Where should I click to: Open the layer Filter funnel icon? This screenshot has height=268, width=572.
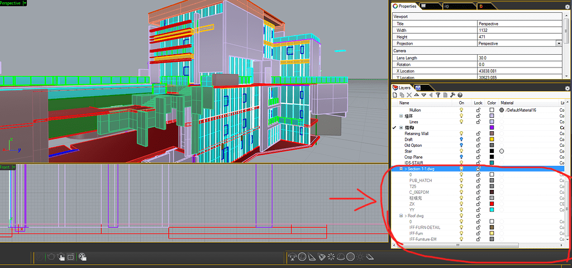tap(438, 95)
